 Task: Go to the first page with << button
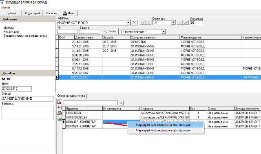tap(143, 22)
